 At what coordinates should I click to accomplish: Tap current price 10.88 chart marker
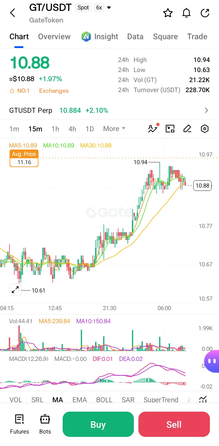(x=203, y=185)
